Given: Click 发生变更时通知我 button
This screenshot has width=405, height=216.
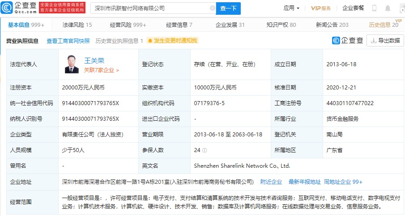Looking at the screenshot, I should (173, 41).
